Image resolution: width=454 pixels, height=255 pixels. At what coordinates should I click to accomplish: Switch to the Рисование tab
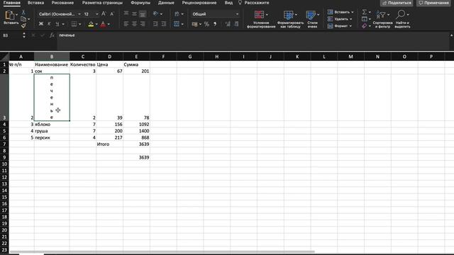coord(62,3)
